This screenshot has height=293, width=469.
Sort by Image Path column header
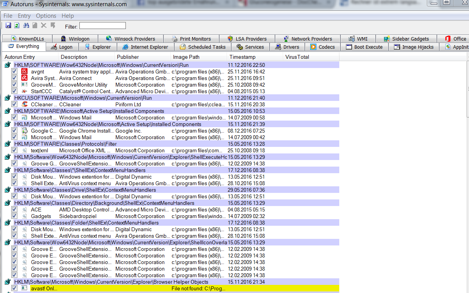pyautogui.click(x=199, y=57)
